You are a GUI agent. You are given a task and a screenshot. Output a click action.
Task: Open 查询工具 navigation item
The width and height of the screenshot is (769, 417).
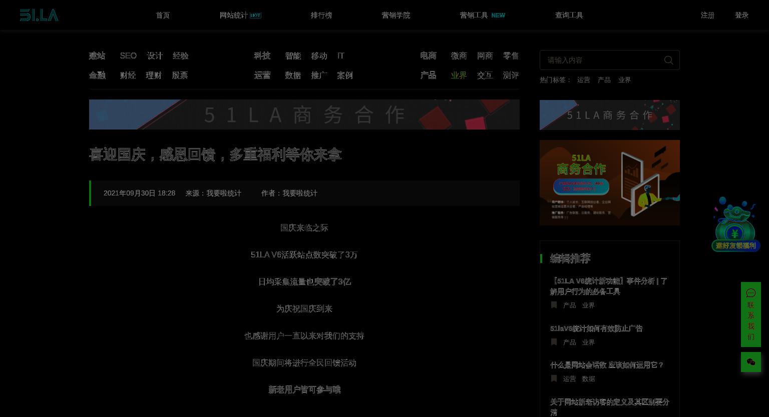(569, 15)
